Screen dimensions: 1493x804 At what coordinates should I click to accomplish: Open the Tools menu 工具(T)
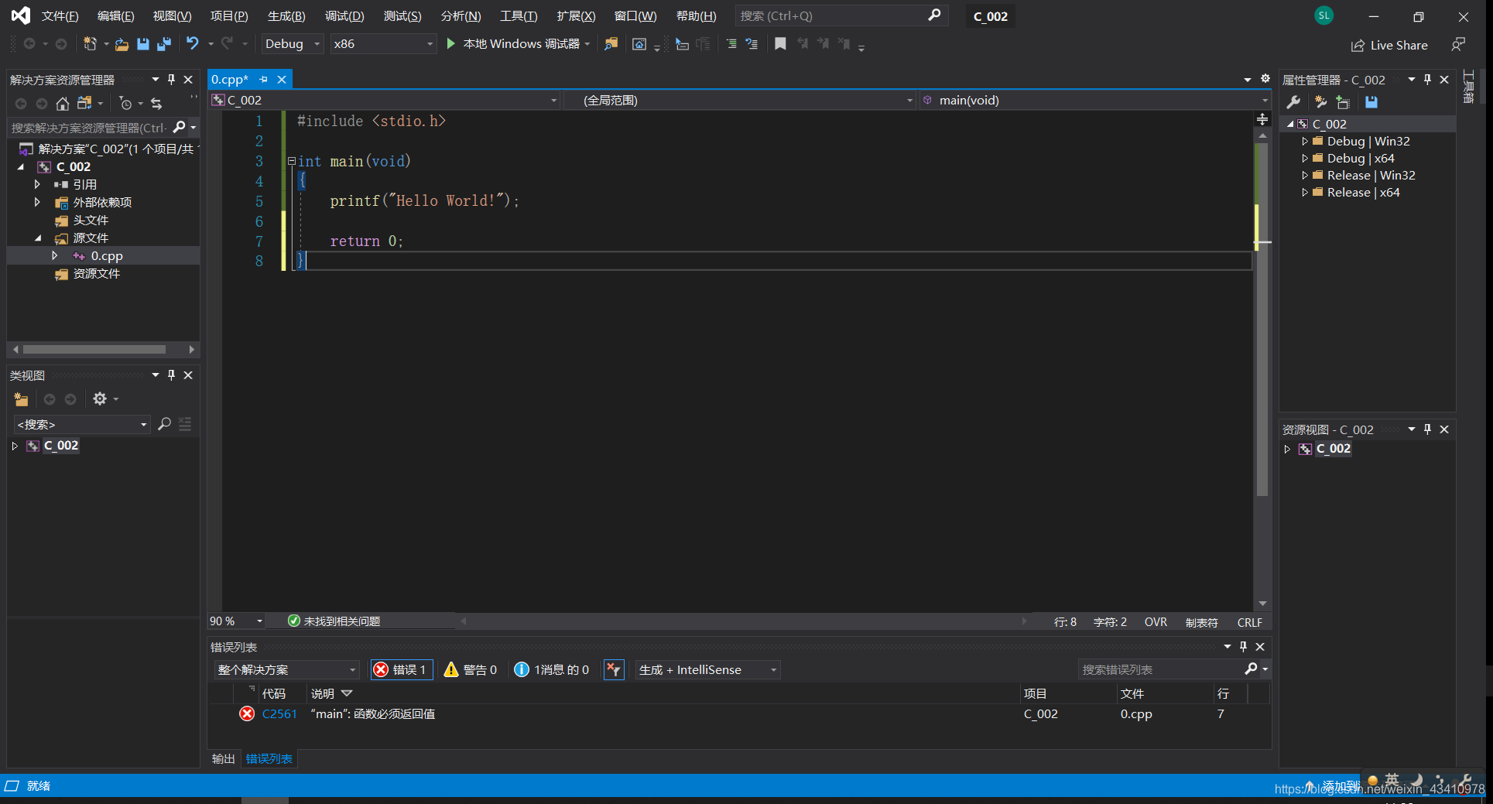click(x=519, y=16)
